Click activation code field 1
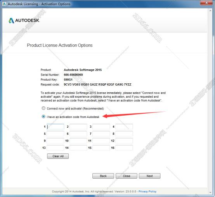Image resolution: width=215 pixels, height=197 pixels. click(55, 127)
